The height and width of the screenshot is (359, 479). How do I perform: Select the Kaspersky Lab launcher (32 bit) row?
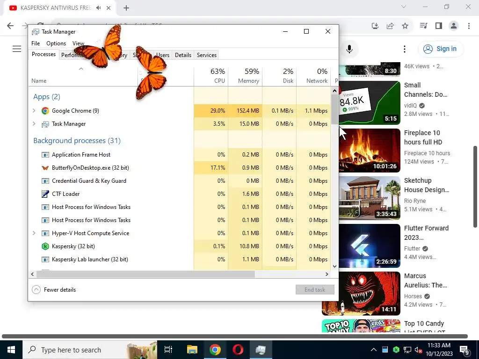pyautogui.click(x=179, y=259)
